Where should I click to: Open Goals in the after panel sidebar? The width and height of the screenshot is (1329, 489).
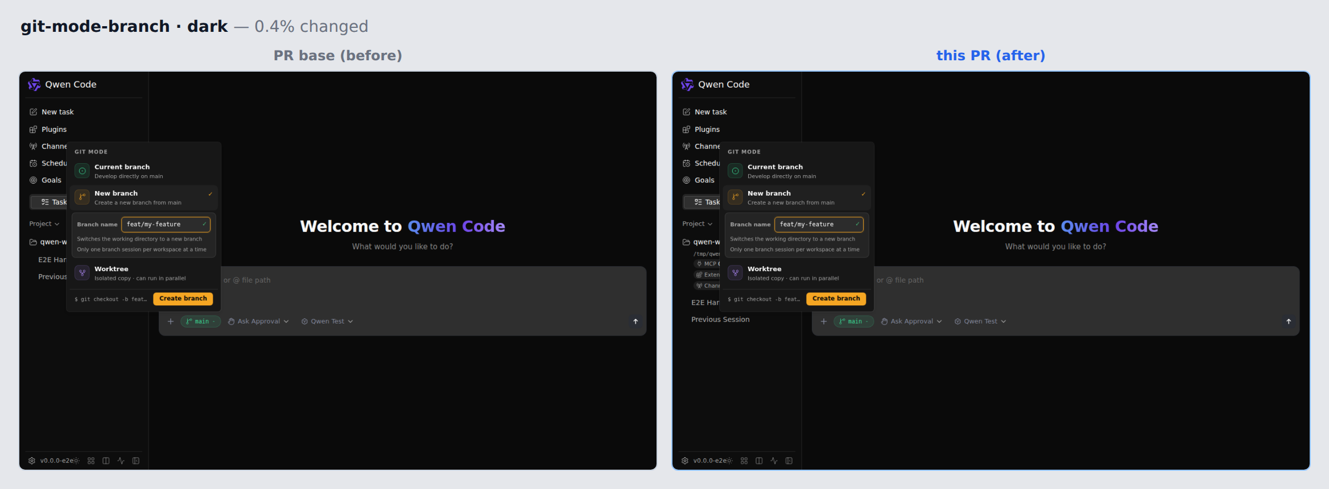tap(699, 180)
